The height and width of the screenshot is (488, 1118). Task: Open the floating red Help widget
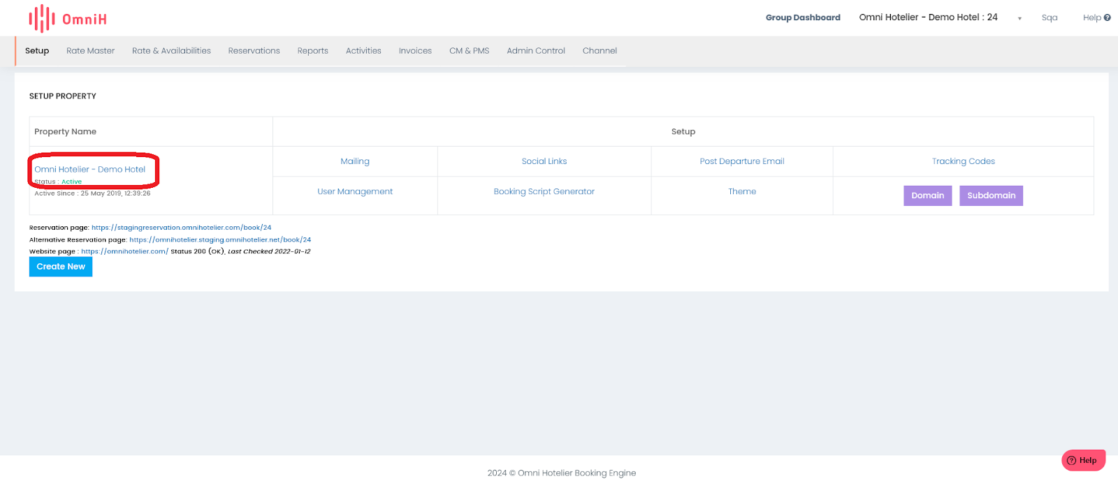pos(1083,460)
